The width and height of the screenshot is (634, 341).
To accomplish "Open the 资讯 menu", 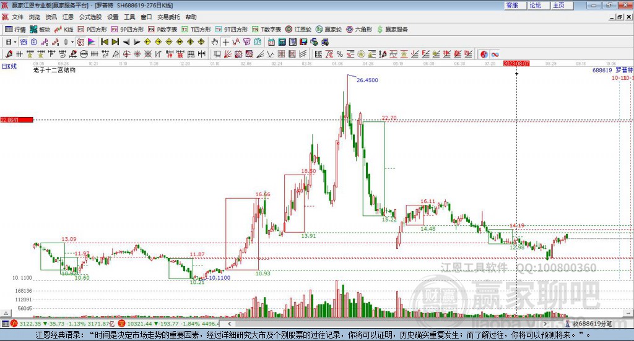I will coord(51,17).
